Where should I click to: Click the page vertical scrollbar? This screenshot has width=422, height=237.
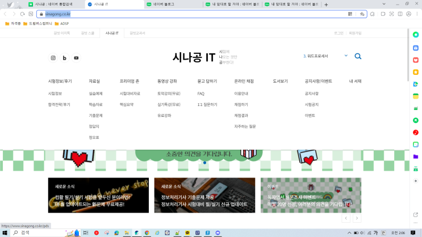coord(408,55)
